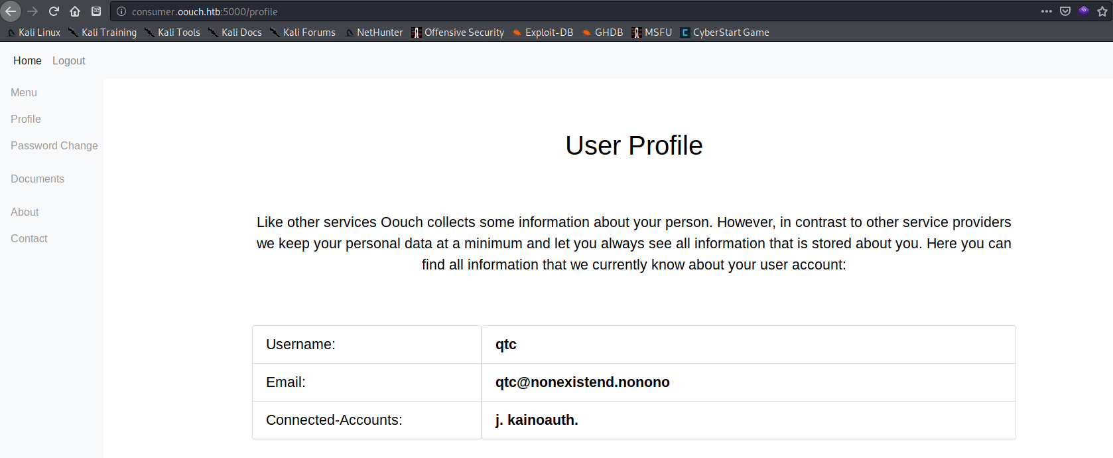The height and width of the screenshot is (458, 1113).
Task: Click the purple extension icon in address bar
Action: click(1084, 11)
